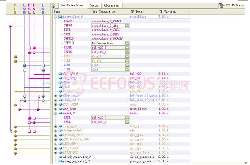Click the DDR_SDRAM instance icon
The image size is (250, 165).
(60, 104)
